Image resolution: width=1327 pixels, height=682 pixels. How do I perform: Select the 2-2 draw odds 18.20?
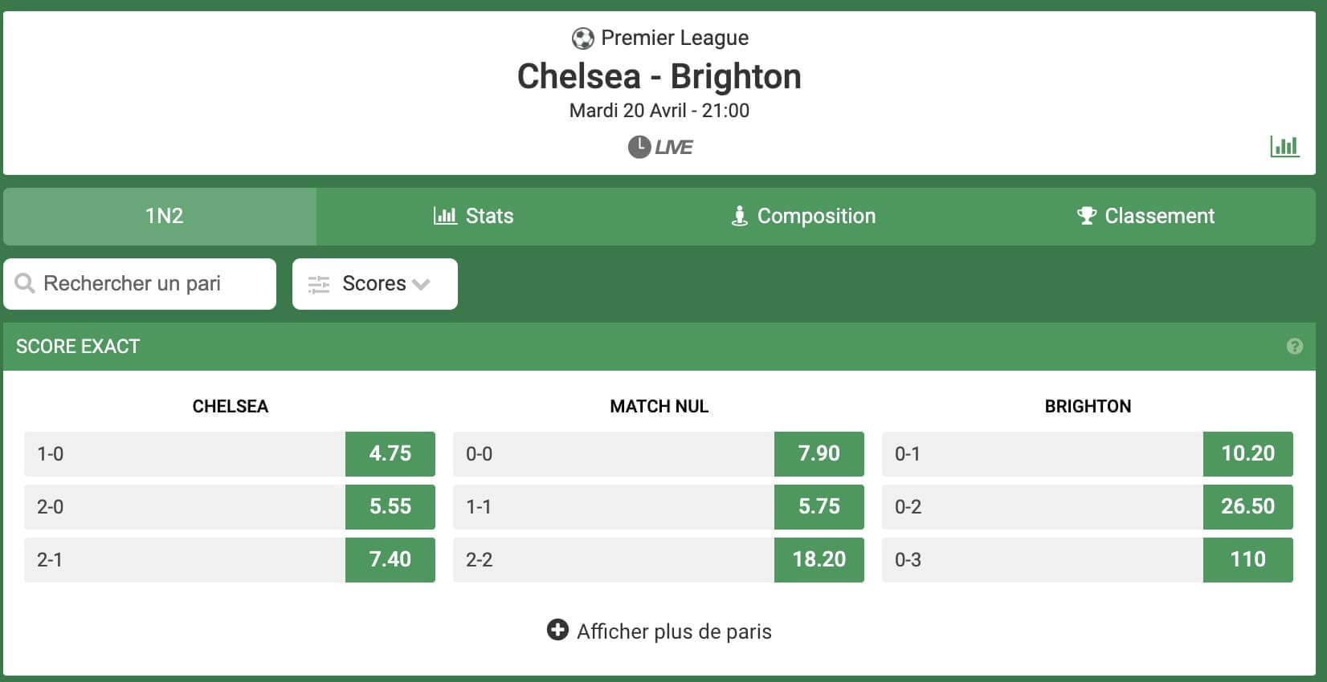click(x=819, y=560)
